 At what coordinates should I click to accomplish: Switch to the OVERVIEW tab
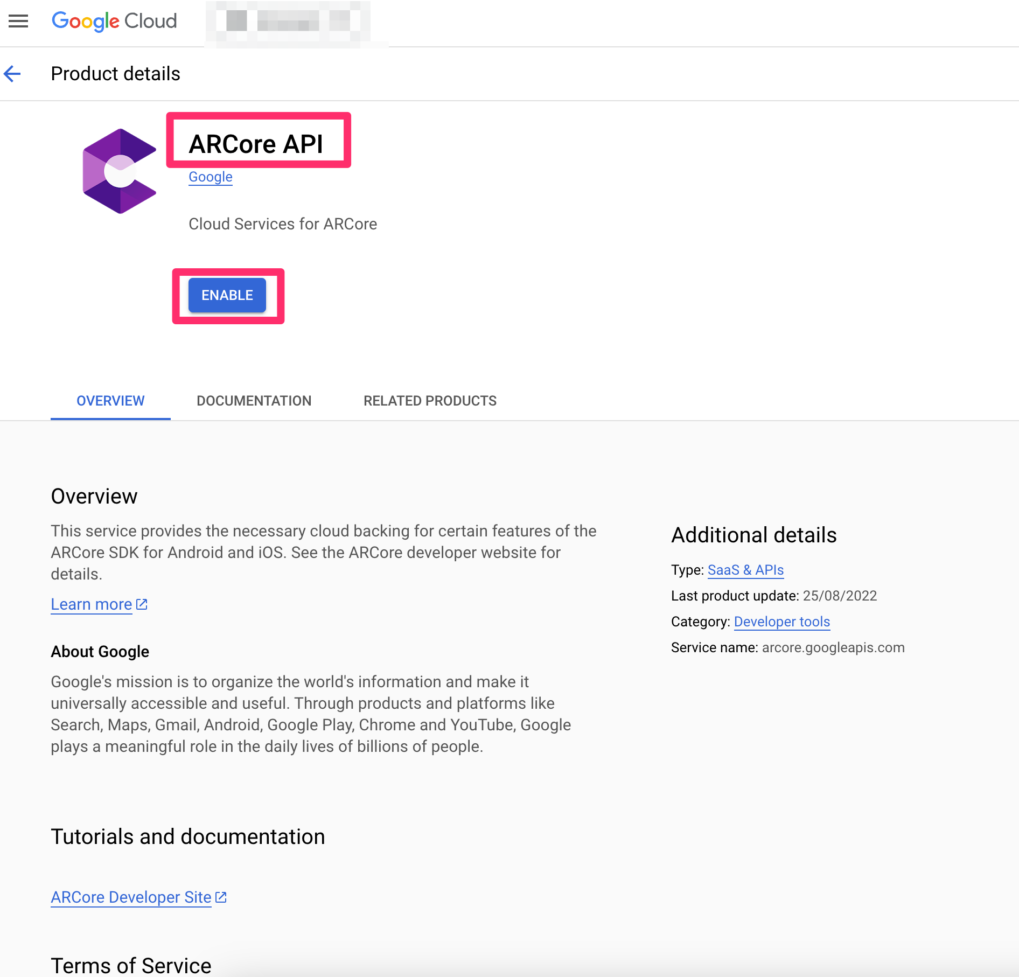110,401
